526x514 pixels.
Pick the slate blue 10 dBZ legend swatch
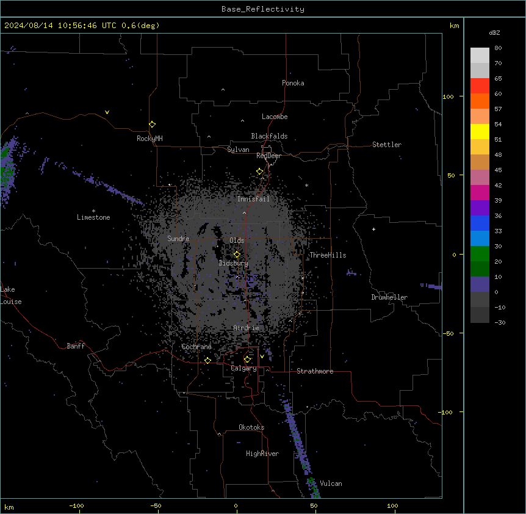pos(480,284)
